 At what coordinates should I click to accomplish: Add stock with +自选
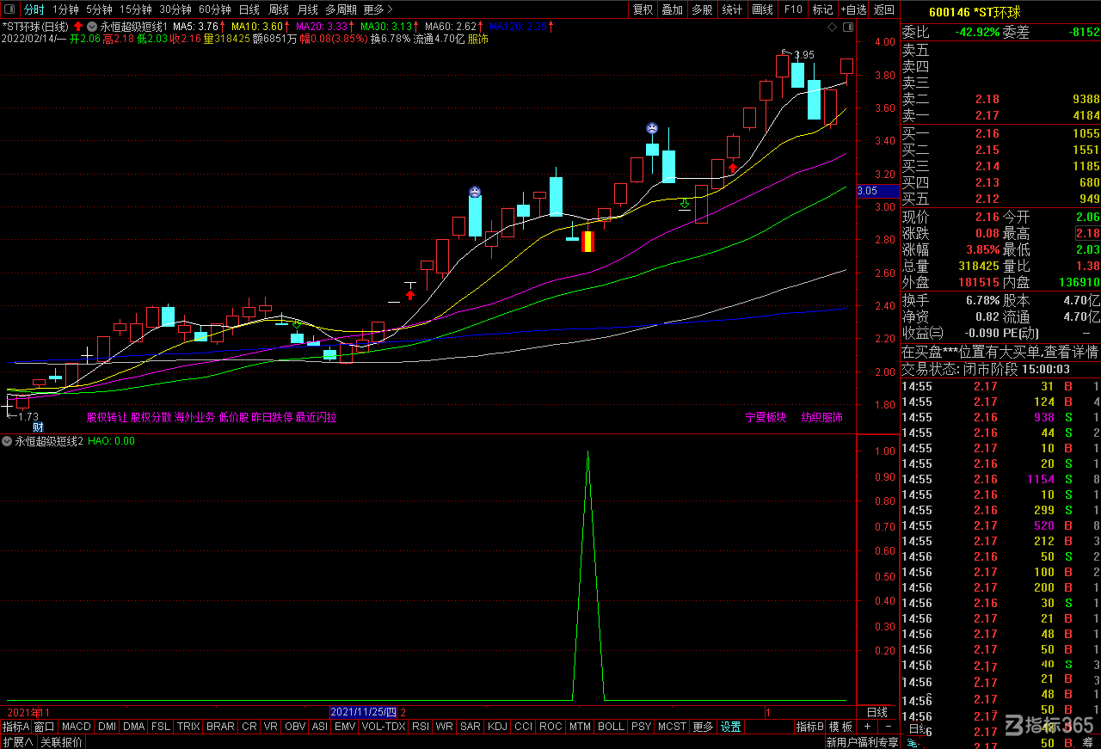[x=853, y=9]
